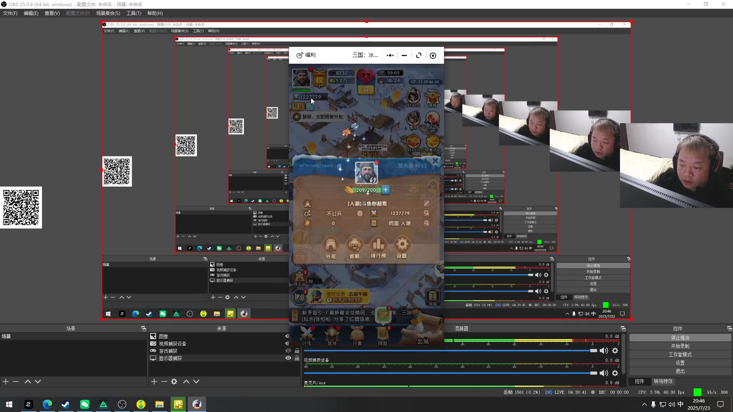Click the 视频捕获设备 volume slider handle
733x412 pixels.
(594, 373)
